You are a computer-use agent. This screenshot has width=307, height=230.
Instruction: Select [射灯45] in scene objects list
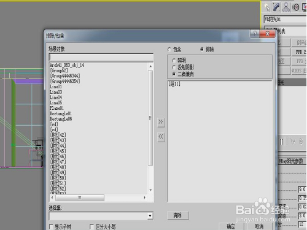click(x=58, y=151)
